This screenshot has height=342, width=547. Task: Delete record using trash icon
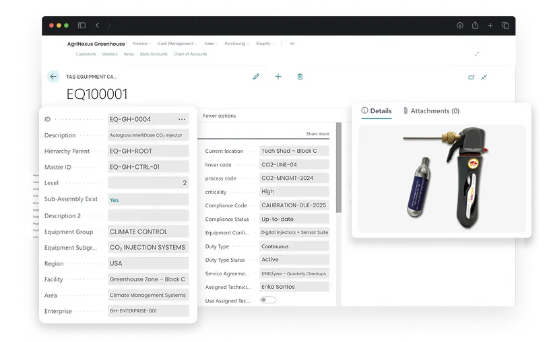tap(300, 77)
